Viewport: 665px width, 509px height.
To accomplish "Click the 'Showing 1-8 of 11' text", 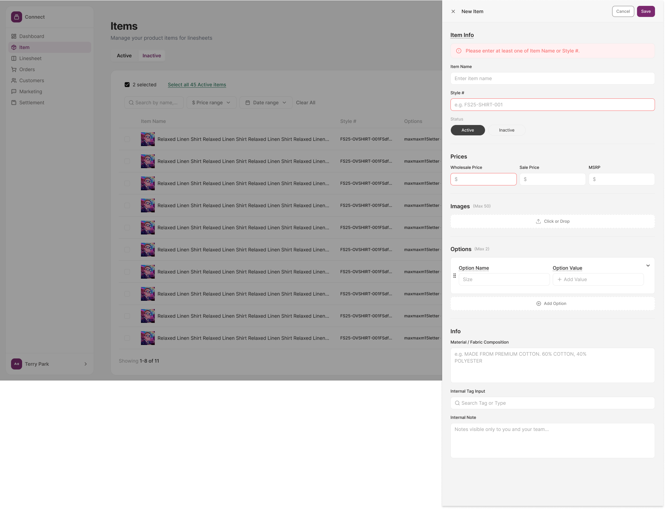I will pos(139,361).
